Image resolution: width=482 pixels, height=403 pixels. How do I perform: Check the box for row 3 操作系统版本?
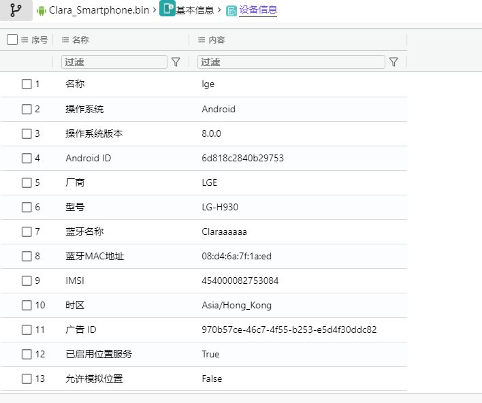(27, 133)
